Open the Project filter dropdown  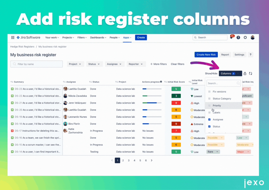tap(75, 64)
